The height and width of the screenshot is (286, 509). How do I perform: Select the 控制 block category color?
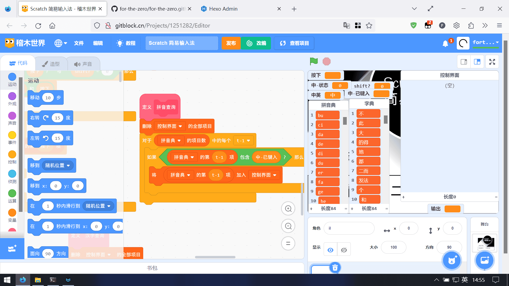click(12, 155)
